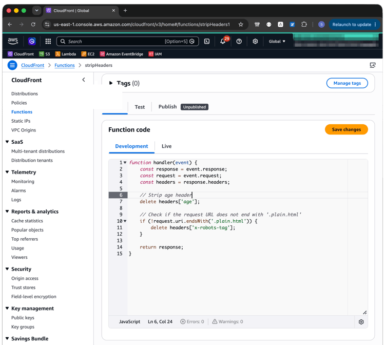Toggle the hamburger navigation menu
Screen dimensions: 385x345
click(x=12, y=65)
